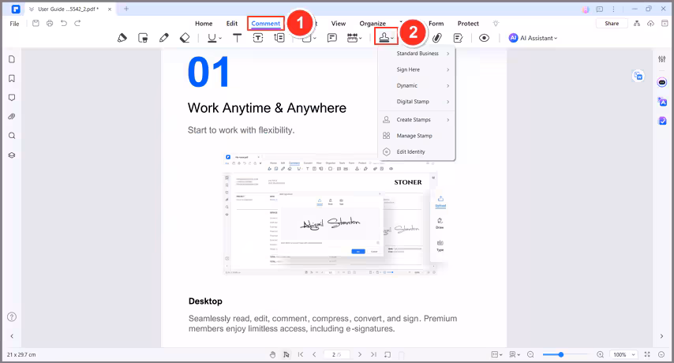674x363 pixels.
Task: Go to the first page
Action: [x=301, y=354]
